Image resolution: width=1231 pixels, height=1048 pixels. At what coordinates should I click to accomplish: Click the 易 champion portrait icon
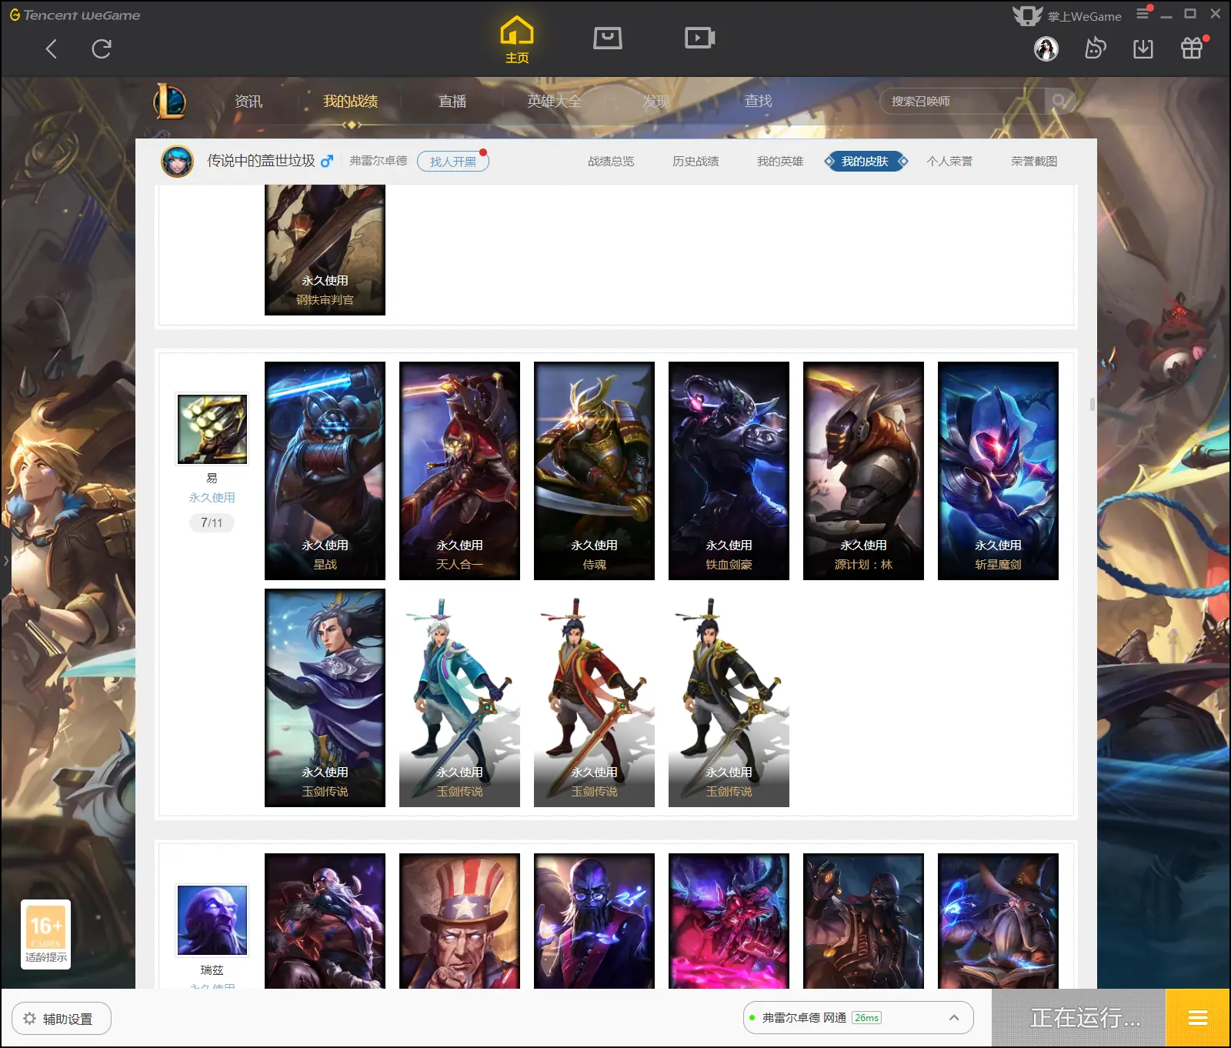pos(212,429)
